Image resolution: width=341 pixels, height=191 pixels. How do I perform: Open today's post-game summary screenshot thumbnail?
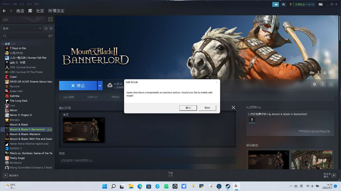(84, 130)
